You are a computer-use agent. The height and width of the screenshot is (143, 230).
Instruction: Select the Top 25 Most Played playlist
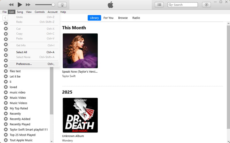click(x=23, y=135)
